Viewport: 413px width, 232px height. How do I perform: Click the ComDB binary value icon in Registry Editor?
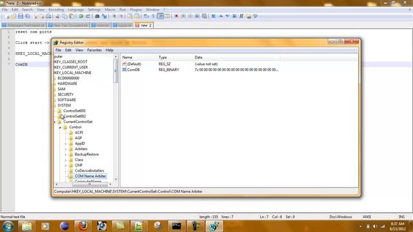tap(125, 70)
